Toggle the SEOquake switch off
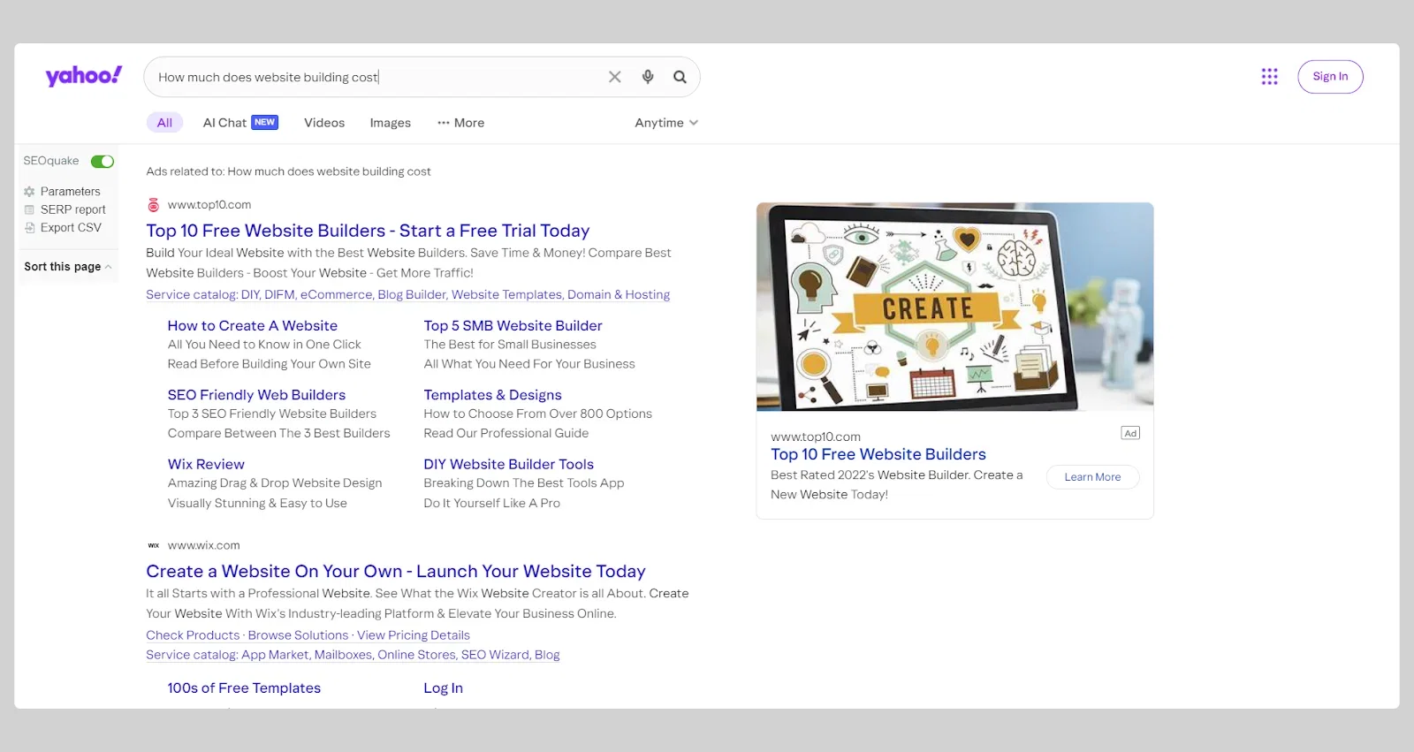The image size is (1414, 752). (x=103, y=161)
